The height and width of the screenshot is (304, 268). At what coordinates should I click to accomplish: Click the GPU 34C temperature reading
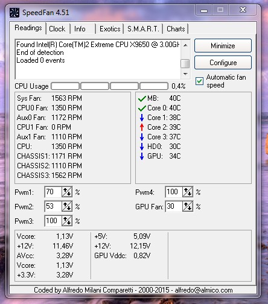(x=164, y=156)
